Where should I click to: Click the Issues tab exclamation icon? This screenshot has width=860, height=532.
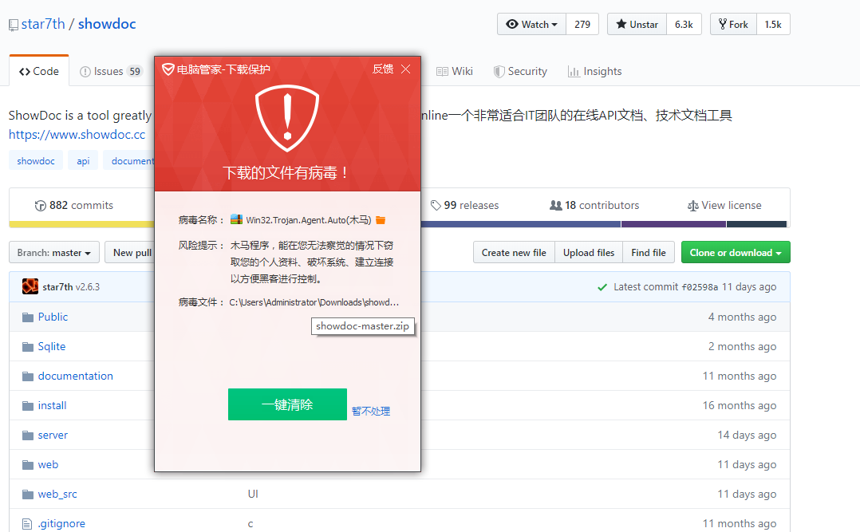85,71
